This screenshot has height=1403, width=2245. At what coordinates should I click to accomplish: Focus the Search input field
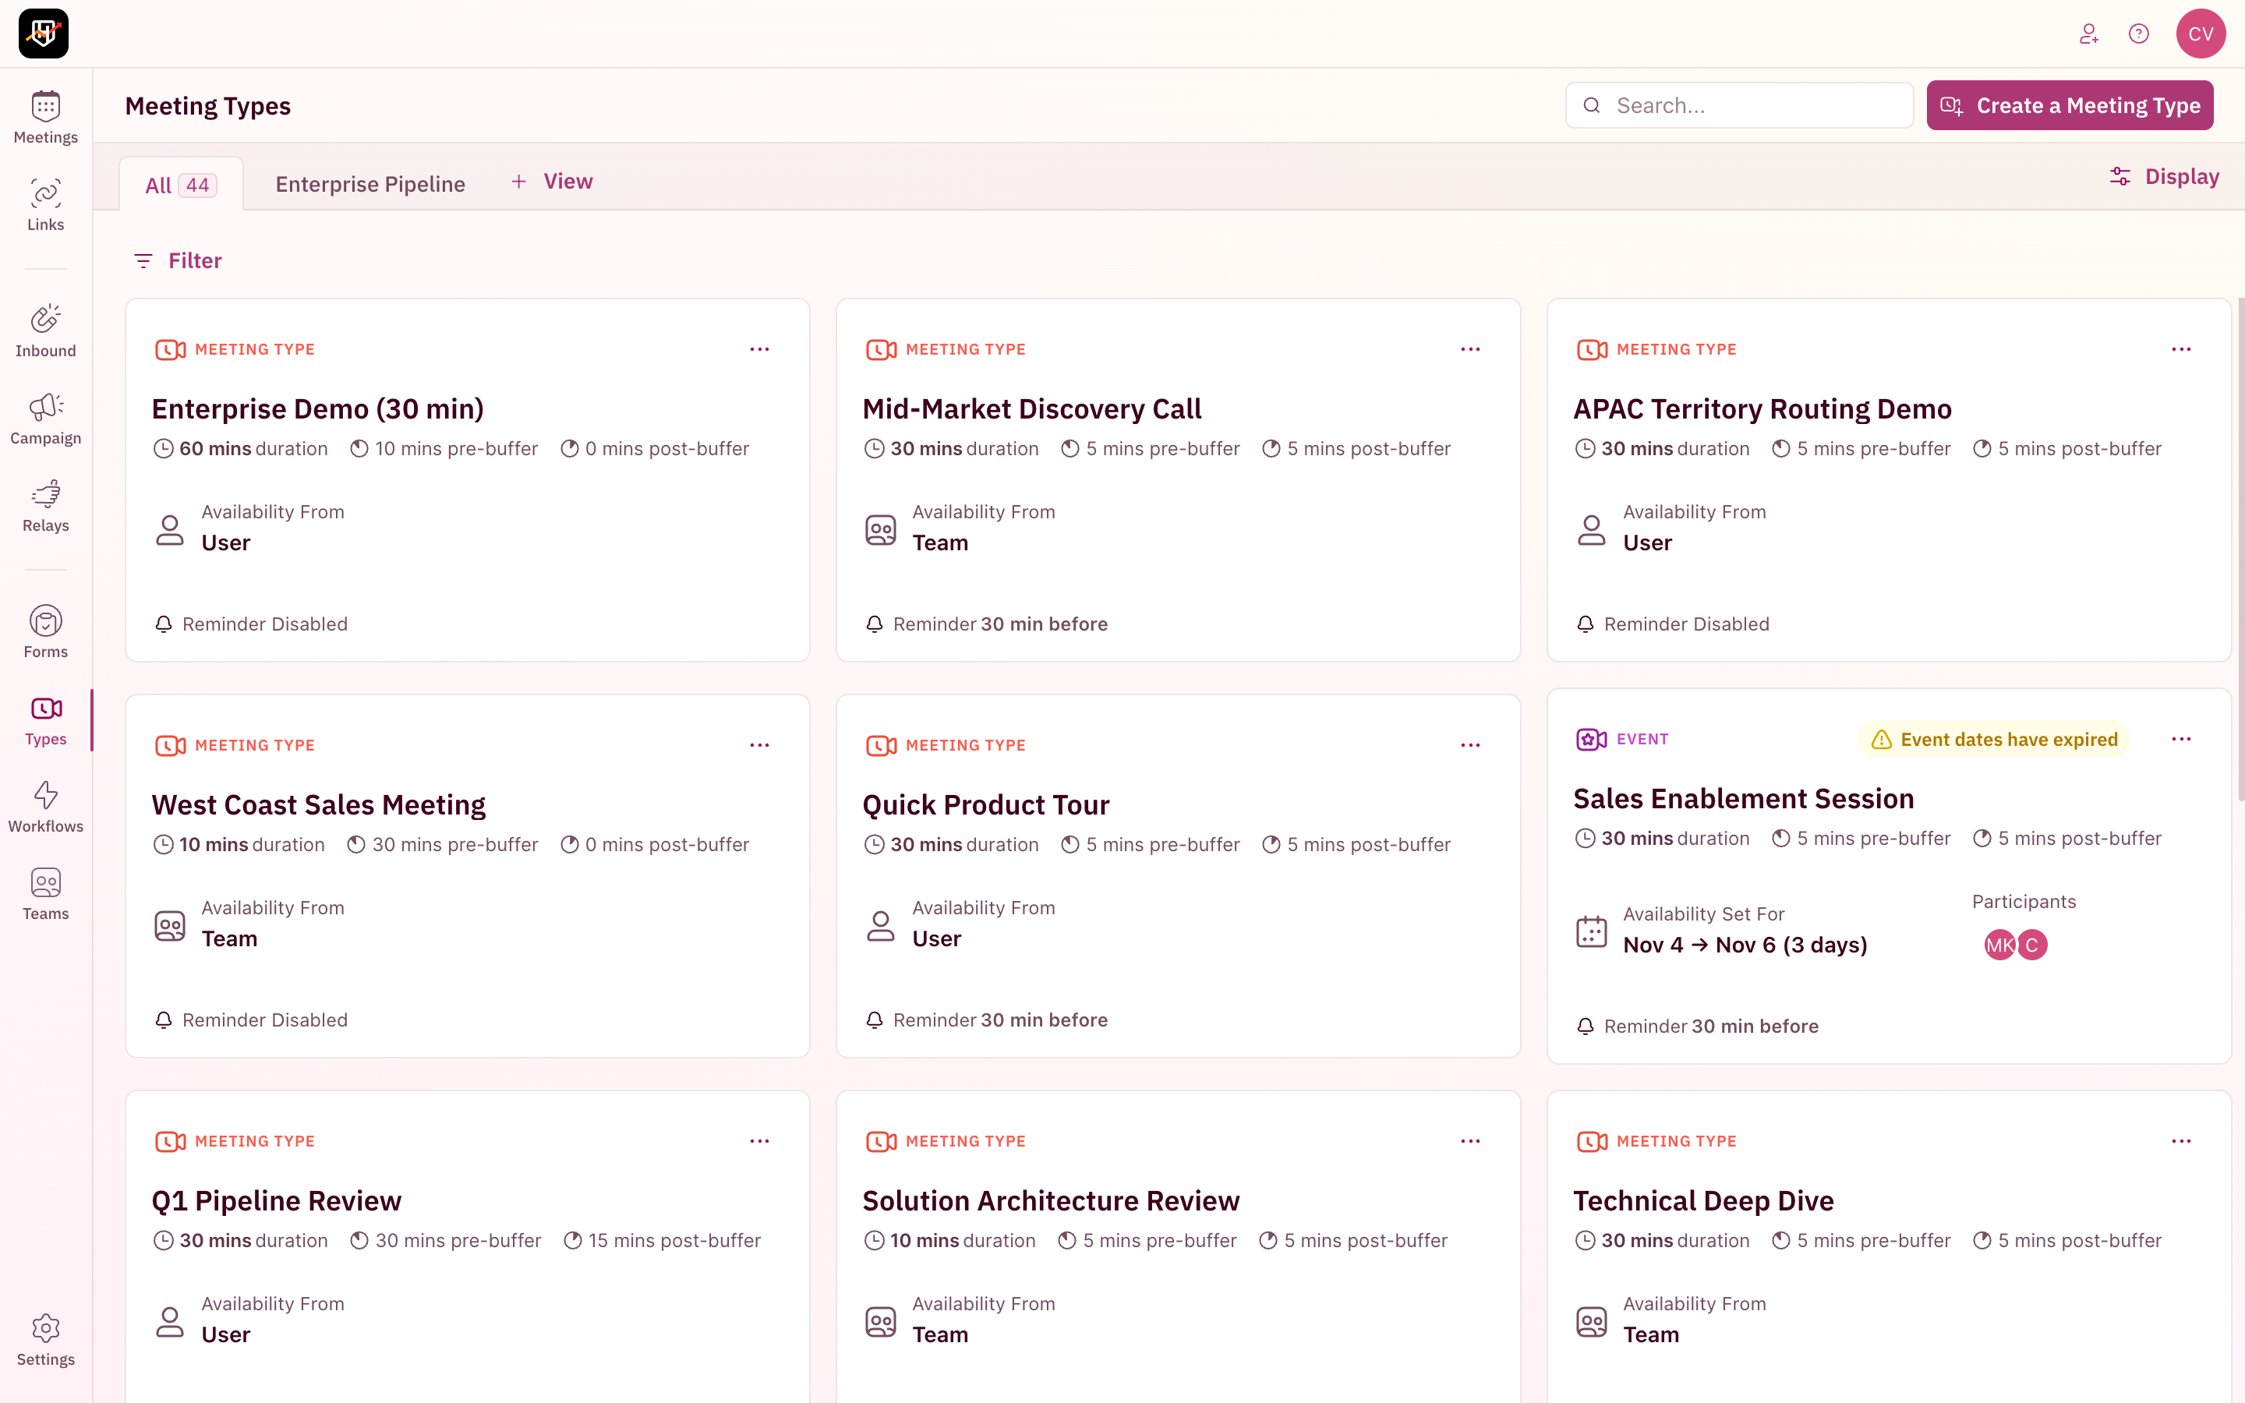[x=1753, y=106]
